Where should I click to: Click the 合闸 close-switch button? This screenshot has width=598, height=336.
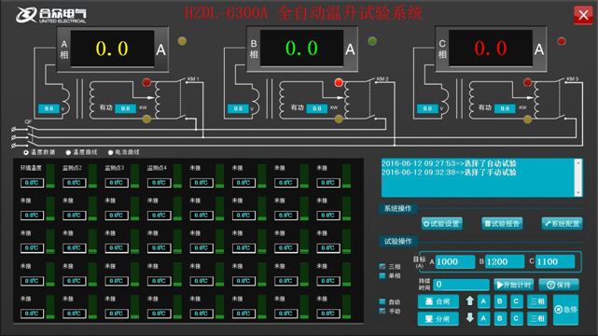pos(438,301)
